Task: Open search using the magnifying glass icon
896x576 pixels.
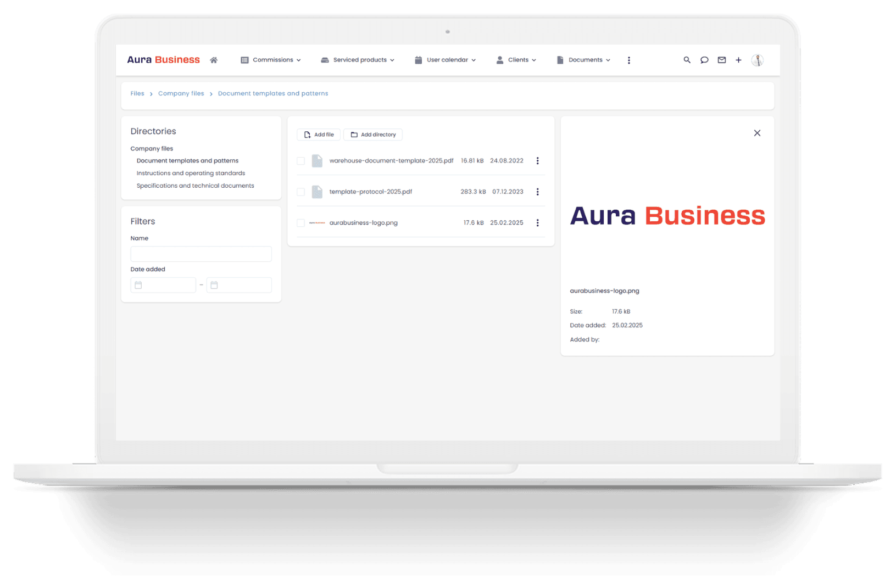Action: tap(687, 60)
